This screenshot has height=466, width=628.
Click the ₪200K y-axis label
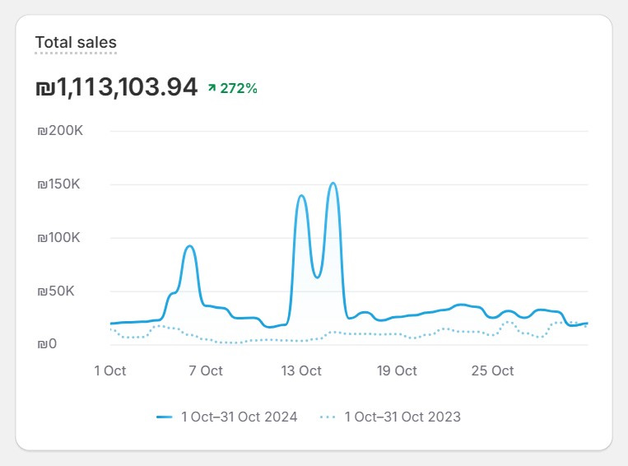[59, 131]
